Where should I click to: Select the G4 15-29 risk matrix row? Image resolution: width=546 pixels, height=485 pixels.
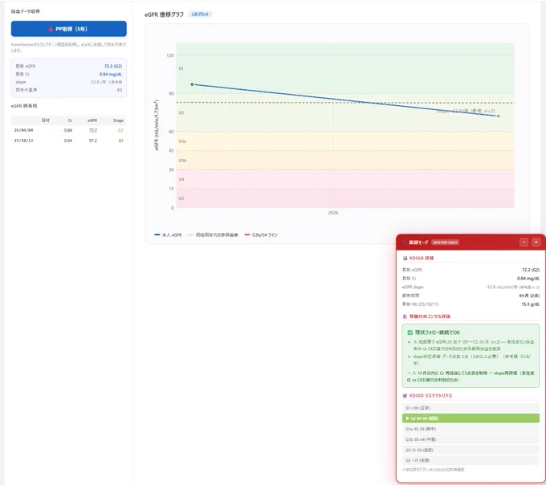471,450
